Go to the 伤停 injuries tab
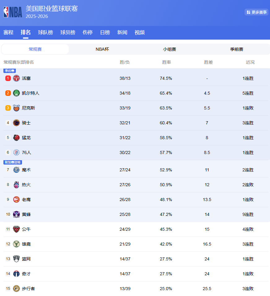The image size is (270, 296). point(88,32)
